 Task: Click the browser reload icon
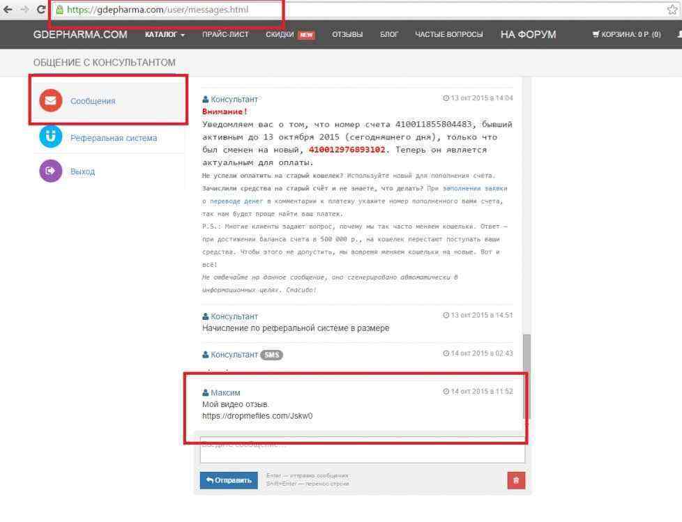tap(41, 10)
